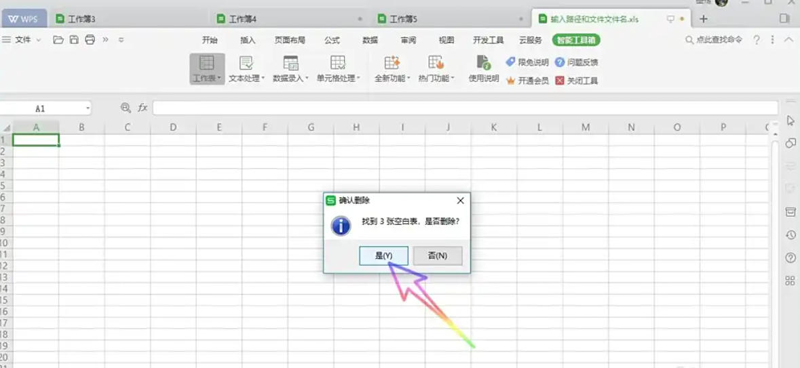Click the side panel icon at top right
Viewport: 800px width, 368px height.
tap(784, 18)
